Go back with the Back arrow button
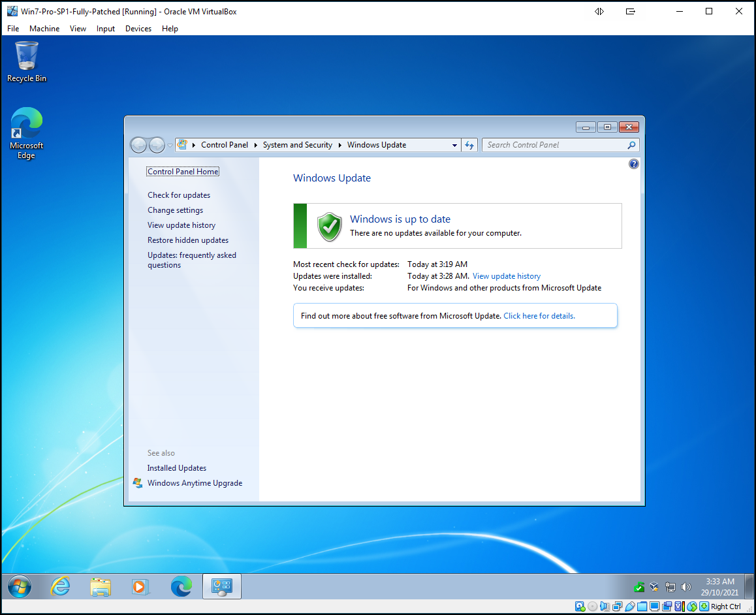 (139, 145)
